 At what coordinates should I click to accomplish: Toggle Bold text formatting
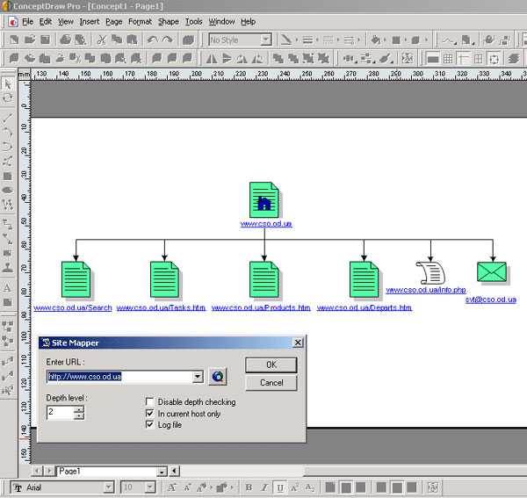click(x=249, y=487)
